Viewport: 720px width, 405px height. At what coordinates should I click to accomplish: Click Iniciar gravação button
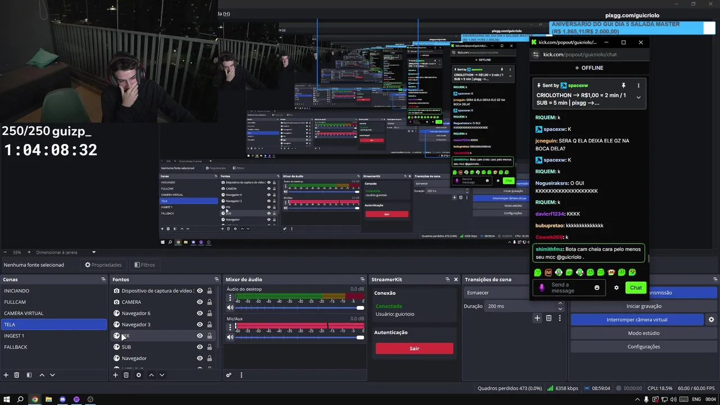[643, 306]
